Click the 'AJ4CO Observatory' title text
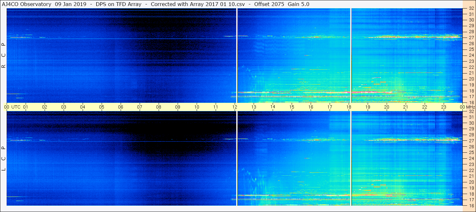476x212 pixels. point(27,4)
